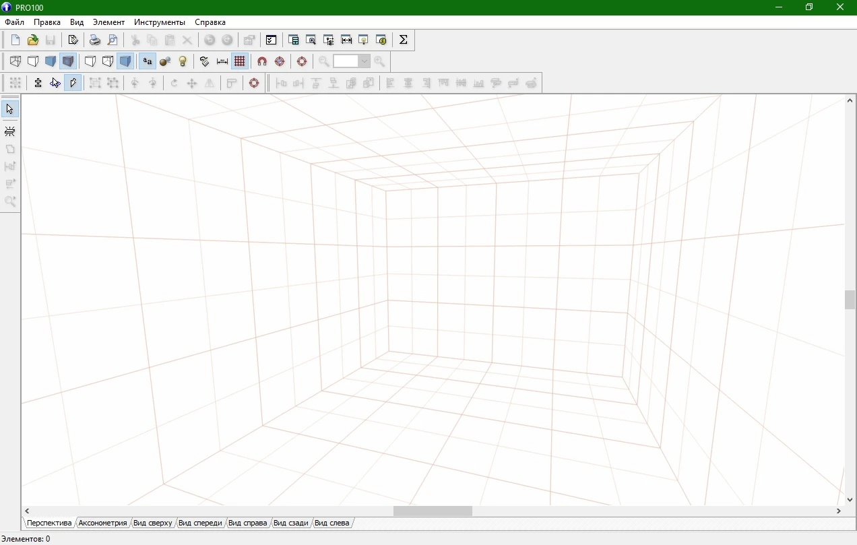Click the red magnet snap icon
857x545 pixels.
262,61
